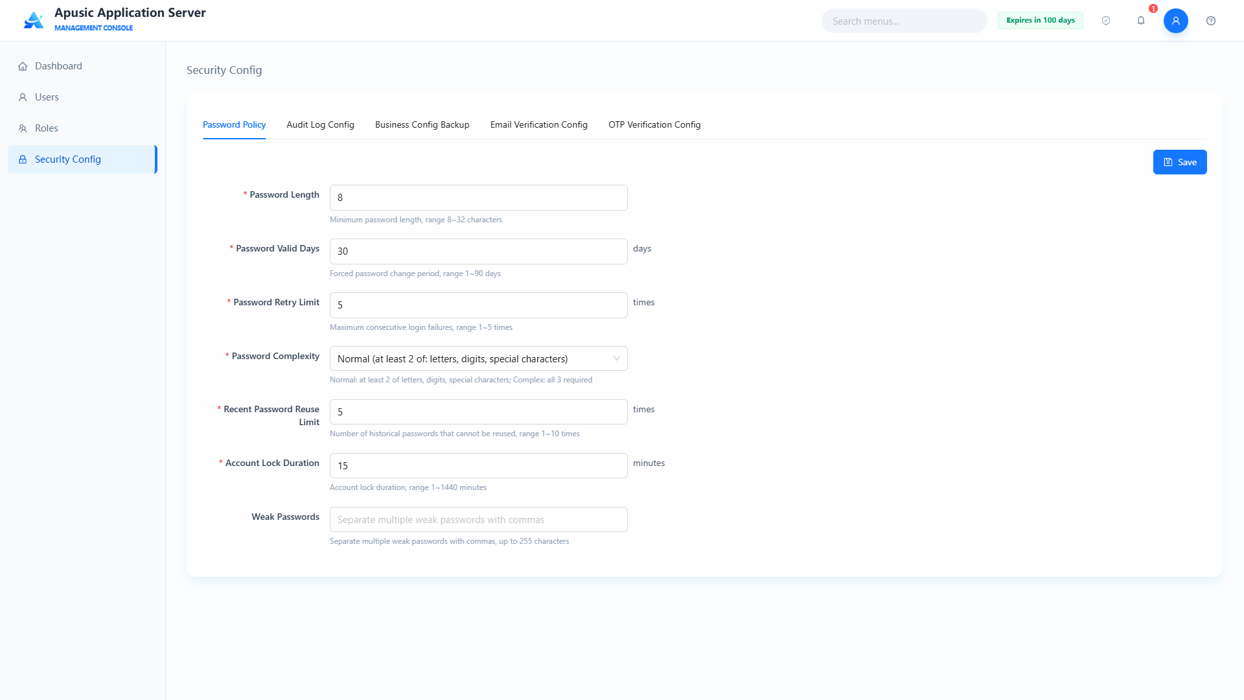This screenshot has width=1244, height=700.
Task: Select the Password Policy tab
Action: click(235, 124)
